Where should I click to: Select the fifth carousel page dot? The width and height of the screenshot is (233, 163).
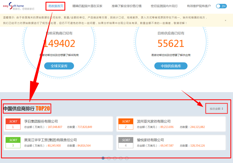[127, 158]
